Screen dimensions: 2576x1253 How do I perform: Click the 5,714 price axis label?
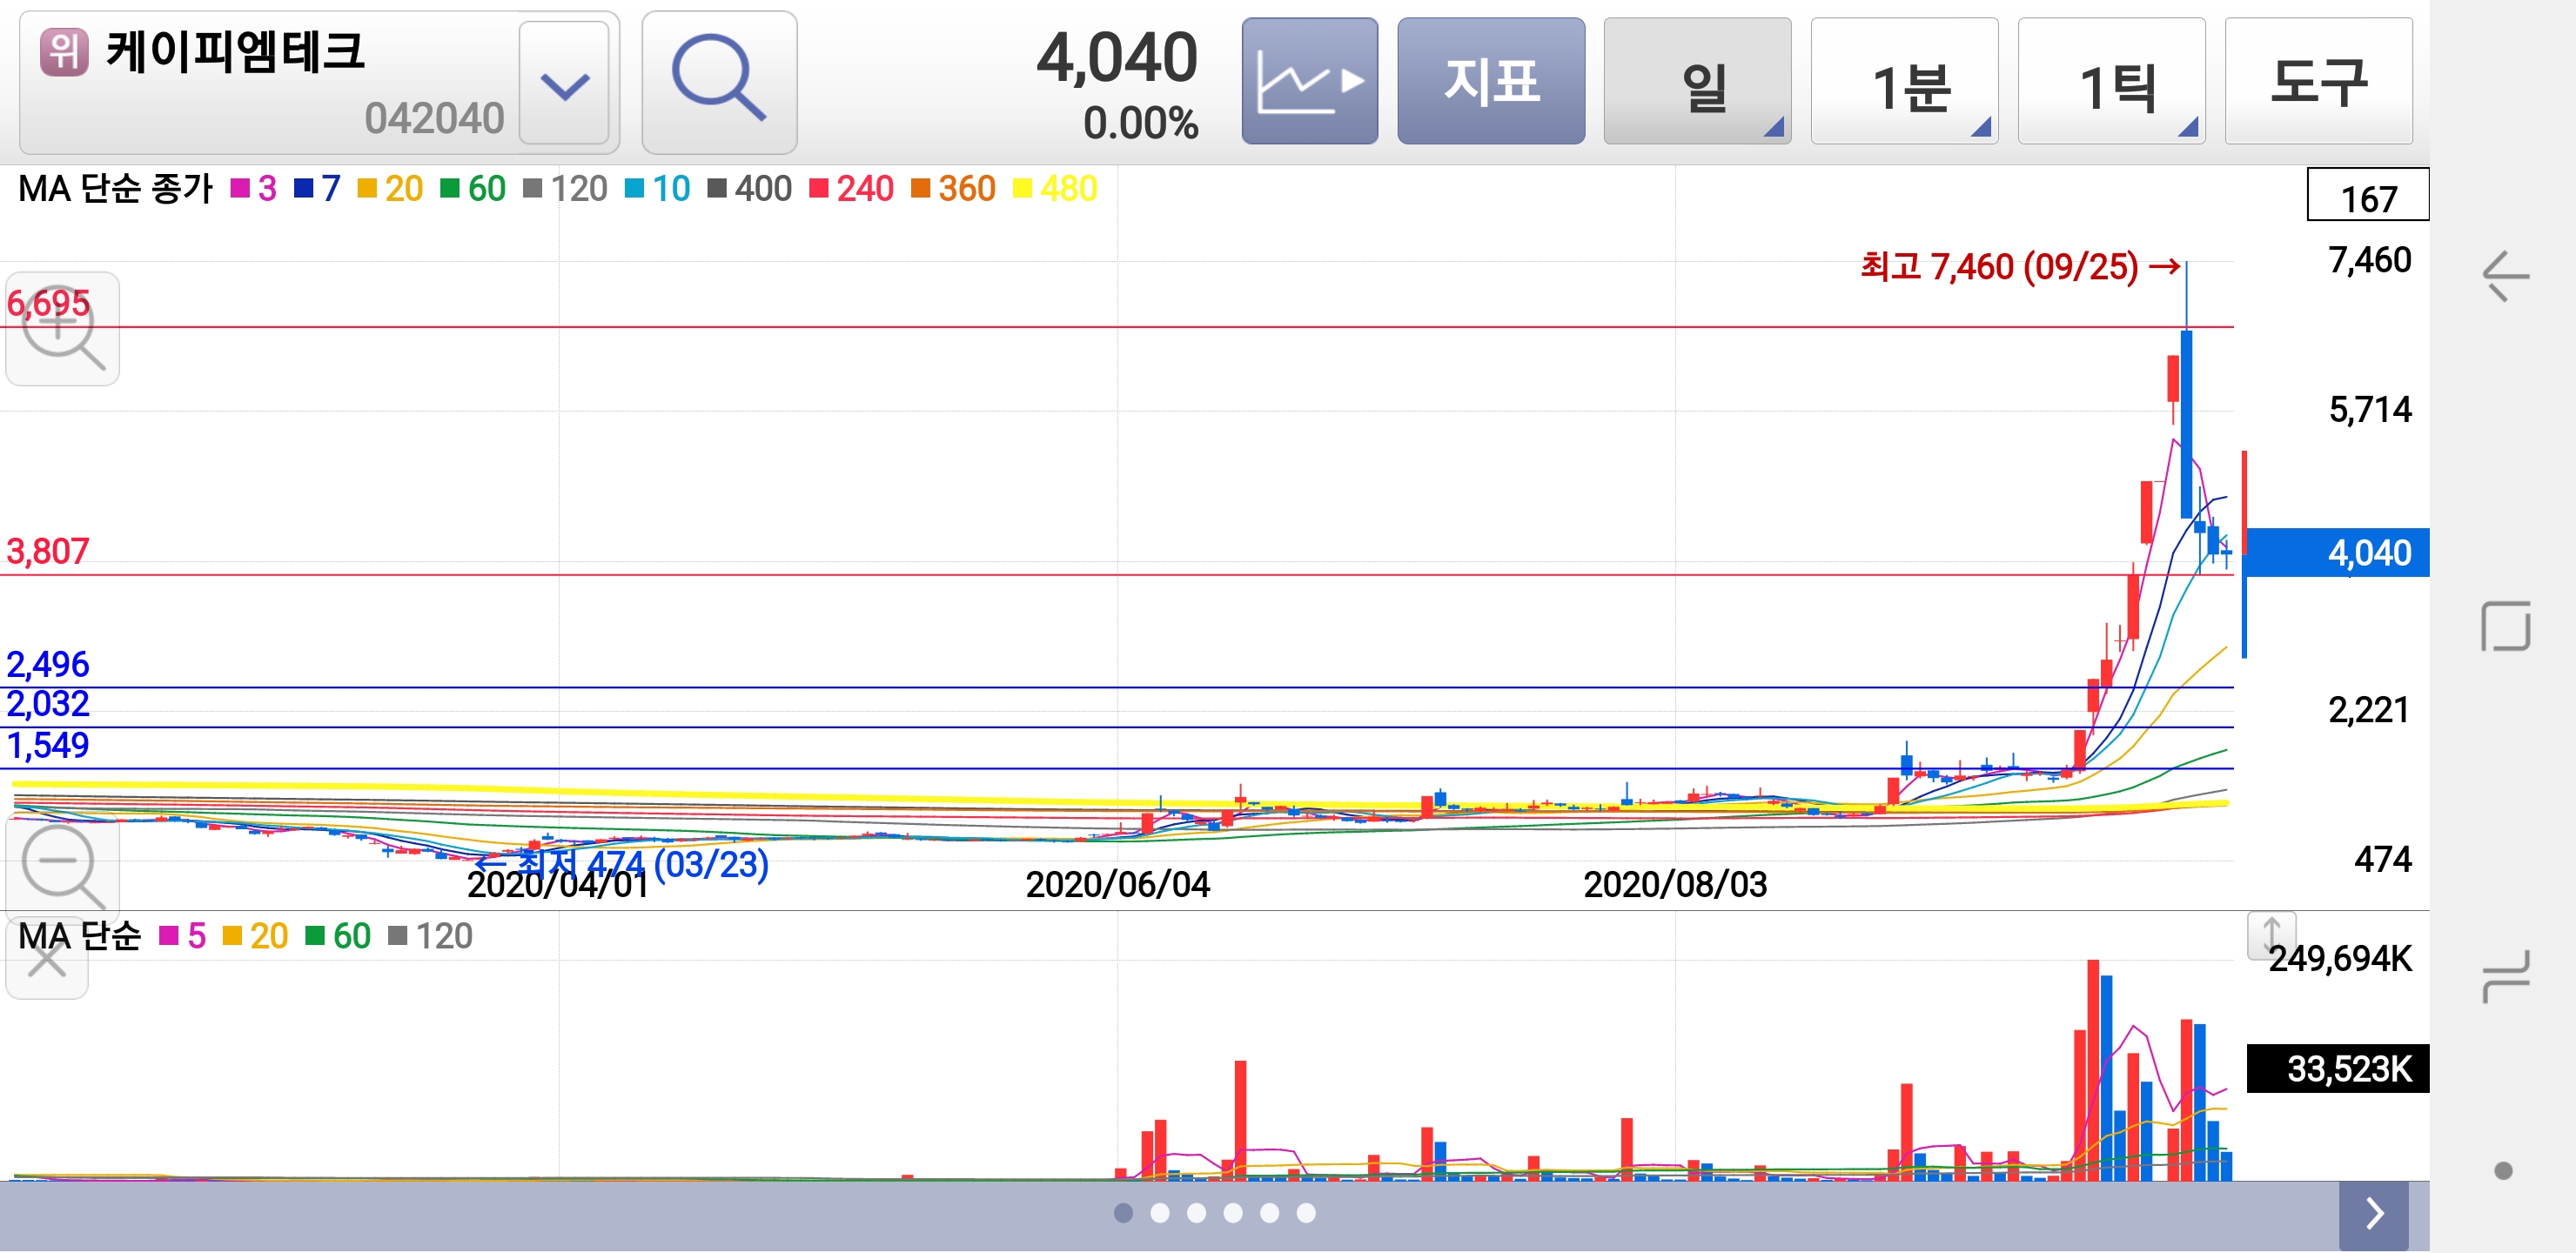2370,409
